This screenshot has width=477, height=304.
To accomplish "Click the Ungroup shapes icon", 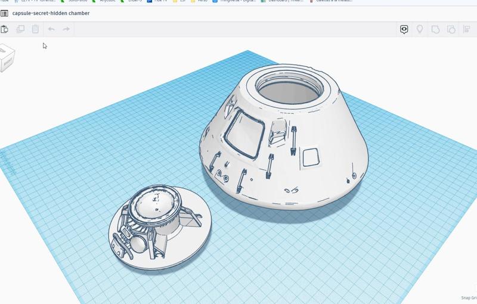I will point(451,29).
